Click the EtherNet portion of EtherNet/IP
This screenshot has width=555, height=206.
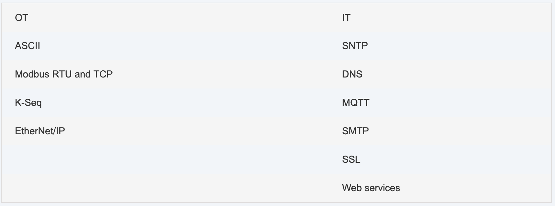click(x=34, y=131)
